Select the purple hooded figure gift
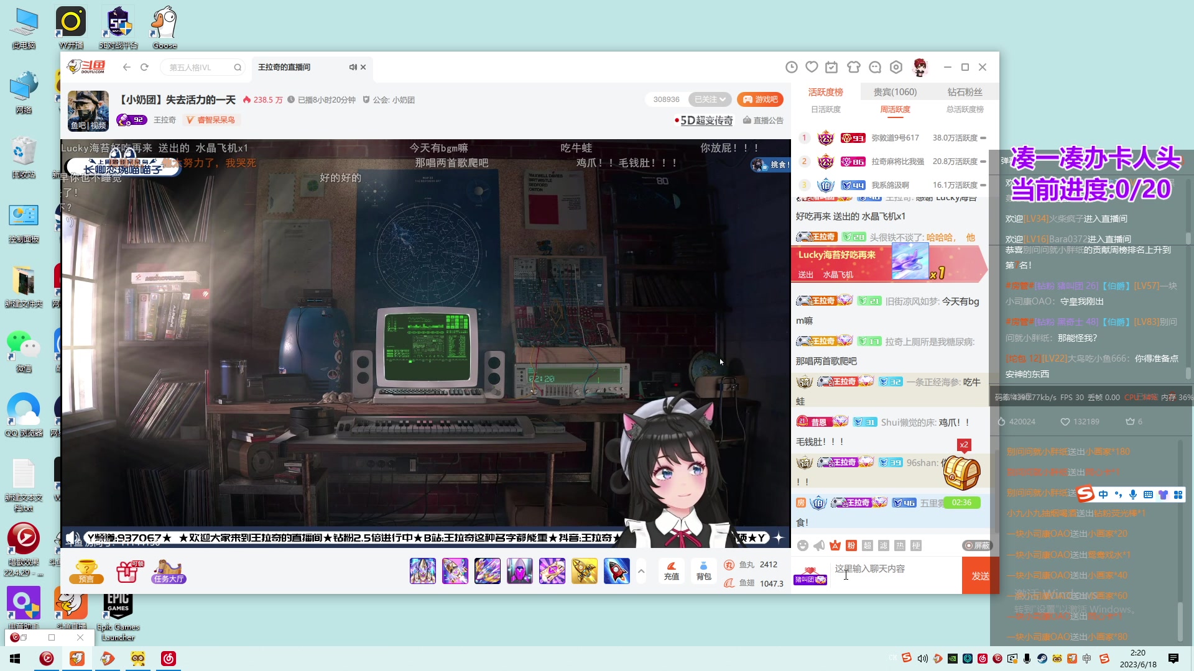The height and width of the screenshot is (671, 1194). coord(520,571)
